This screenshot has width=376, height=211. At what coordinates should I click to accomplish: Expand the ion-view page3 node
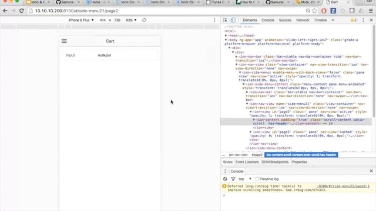pos(251,132)
